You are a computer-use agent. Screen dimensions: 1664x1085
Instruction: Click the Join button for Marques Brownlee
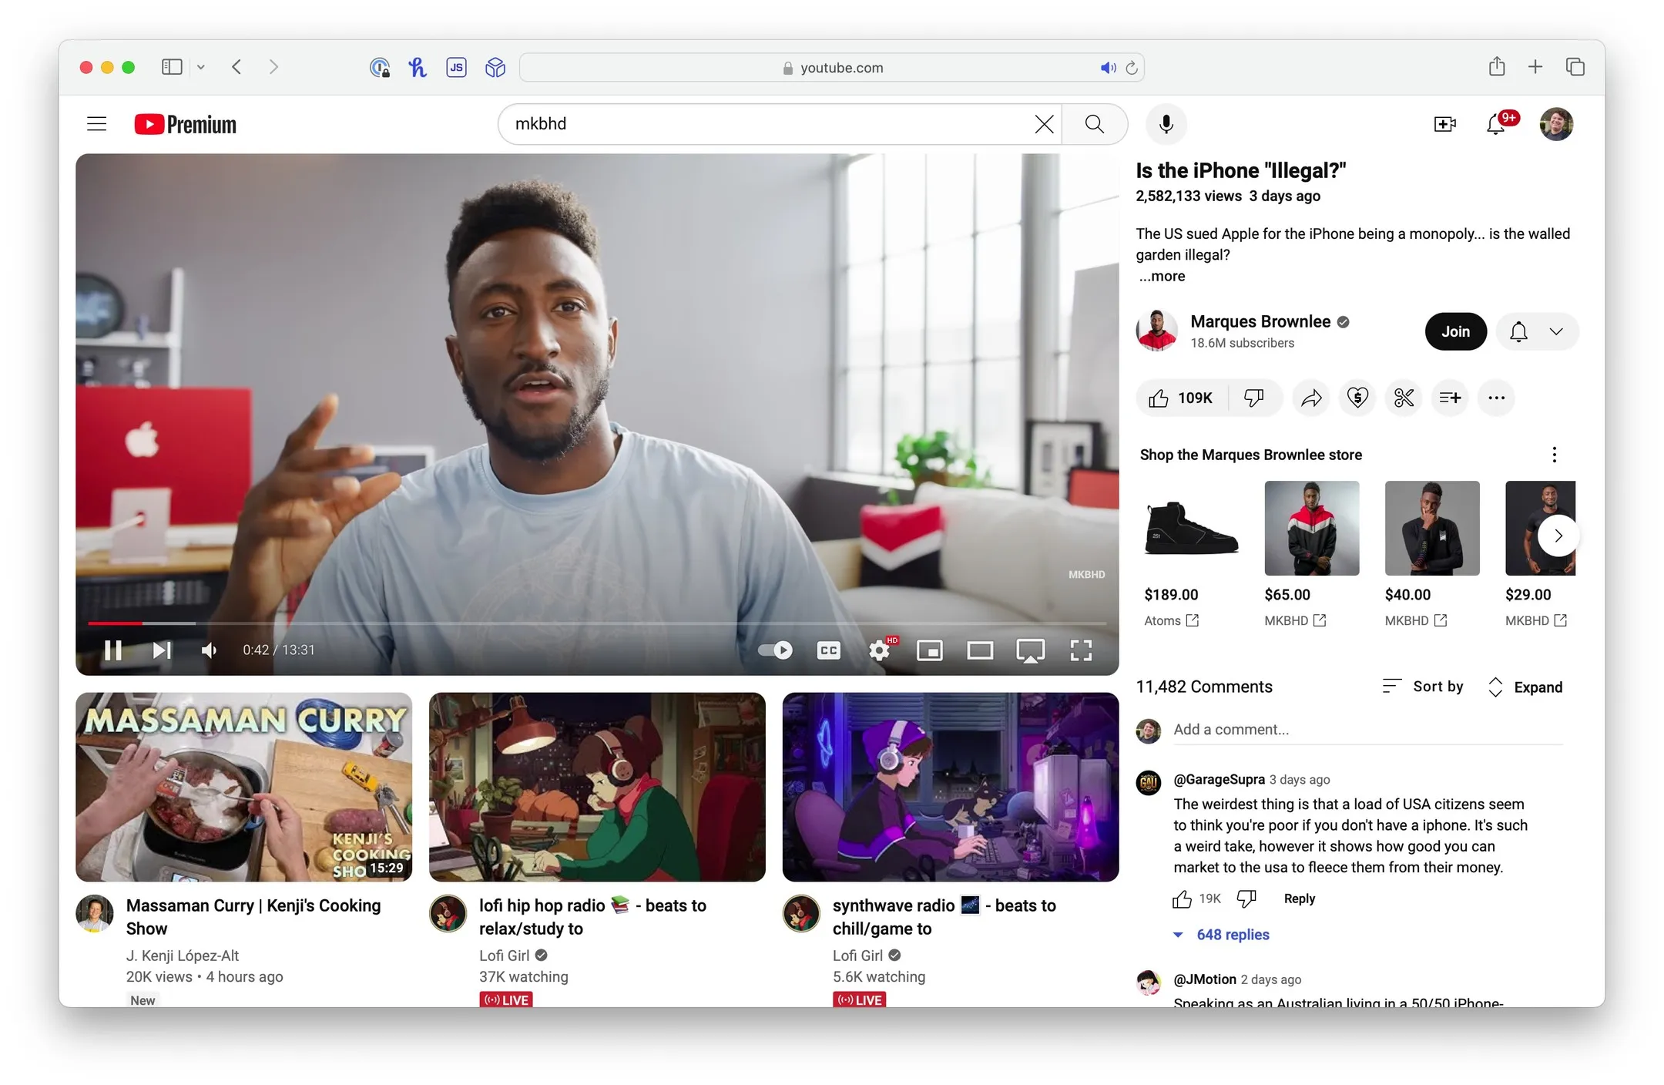tap(1455, 331)
